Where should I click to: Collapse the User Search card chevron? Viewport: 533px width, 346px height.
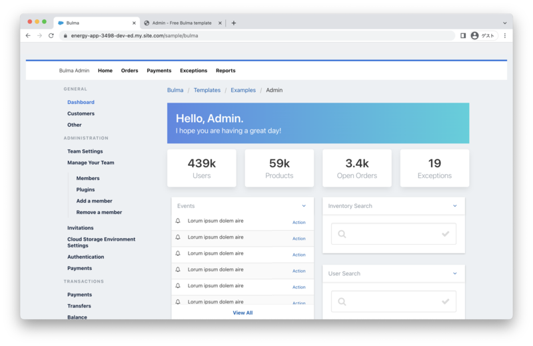[x=455, y=273]
